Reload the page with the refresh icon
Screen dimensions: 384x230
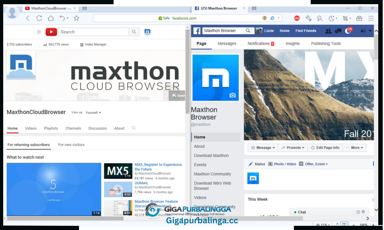point(39,18)
